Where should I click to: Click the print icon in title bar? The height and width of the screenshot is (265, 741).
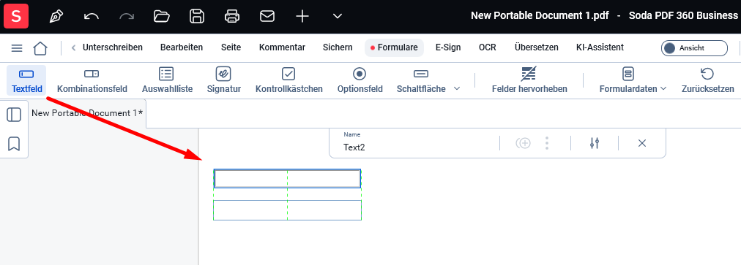[x=231, y=17]
